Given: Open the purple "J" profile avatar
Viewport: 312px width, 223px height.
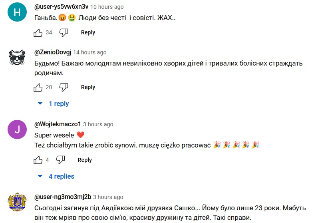Looking at the screenshot, I should [x=17, y=130].
